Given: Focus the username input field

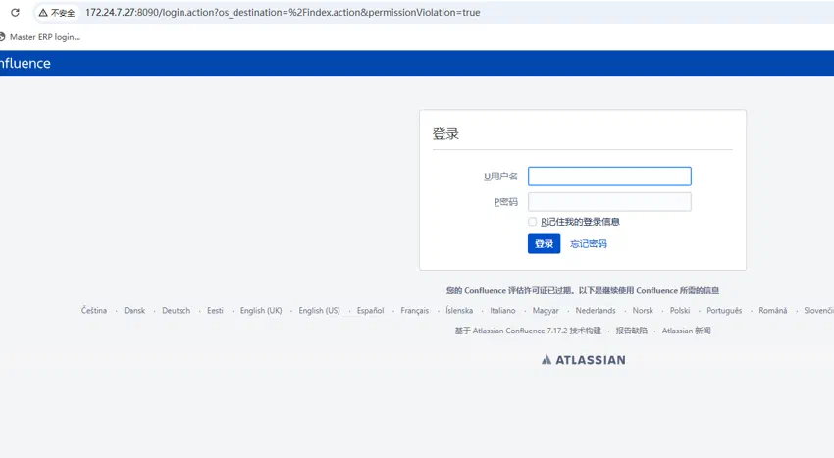Looking at the screenshot, I should (609, 177).
